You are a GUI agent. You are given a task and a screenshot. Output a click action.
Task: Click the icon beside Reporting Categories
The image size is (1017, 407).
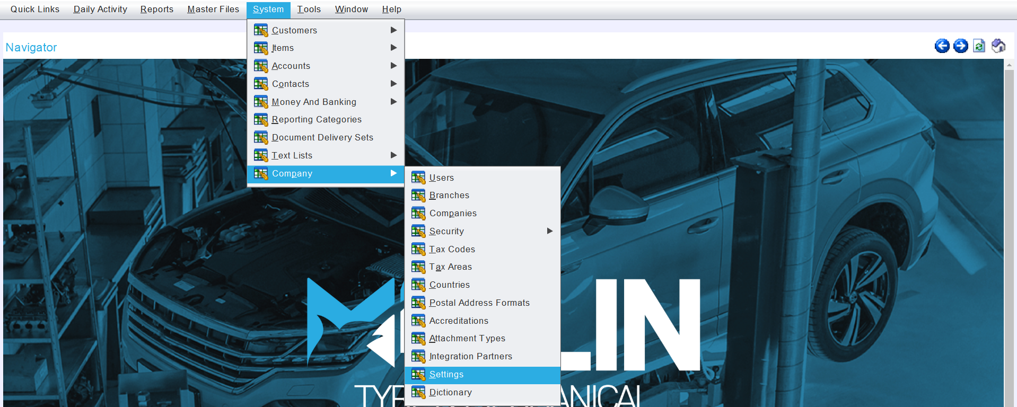point(261,120)
